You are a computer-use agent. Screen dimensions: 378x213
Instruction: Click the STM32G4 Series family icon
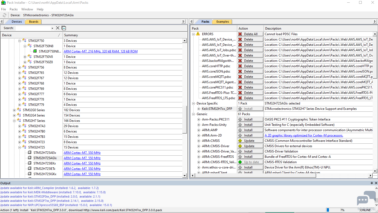tap(19, 115)
